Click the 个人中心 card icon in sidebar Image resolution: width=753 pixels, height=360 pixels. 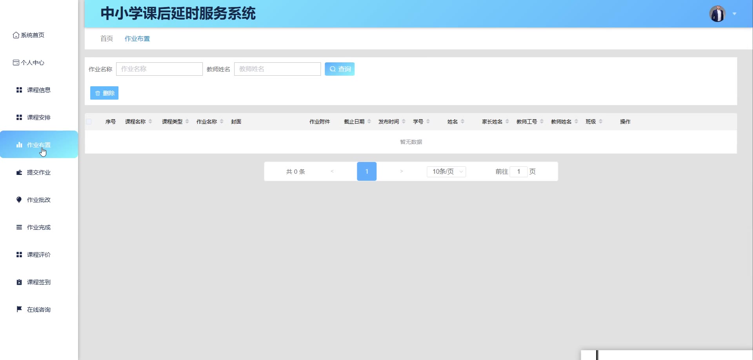[16, 63]
